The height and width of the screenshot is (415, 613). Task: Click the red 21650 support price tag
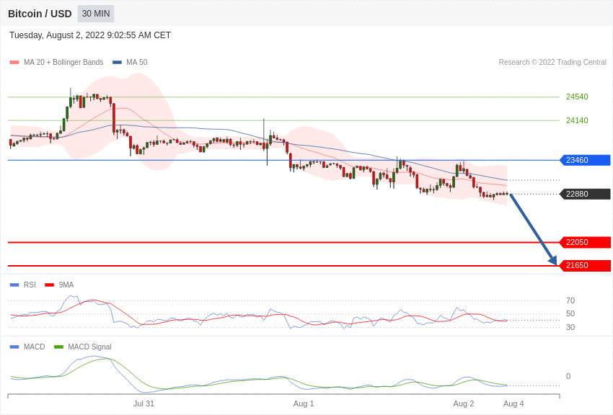[x=586, y=266]
